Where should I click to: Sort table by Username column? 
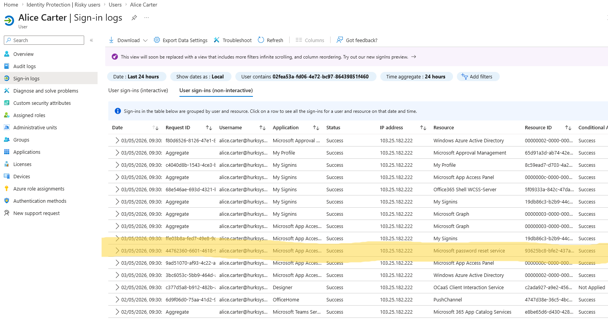[262, 128]
